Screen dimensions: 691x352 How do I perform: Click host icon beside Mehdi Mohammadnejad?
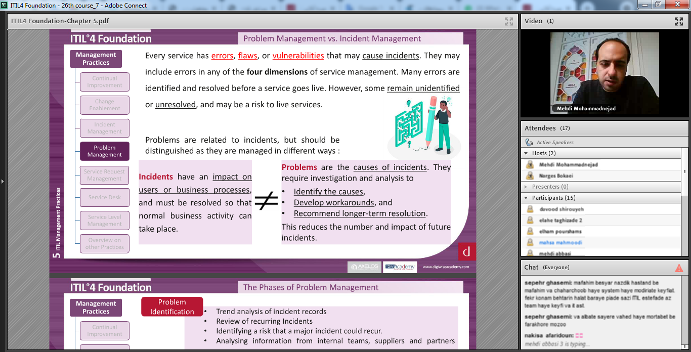[x=530, y=165]
